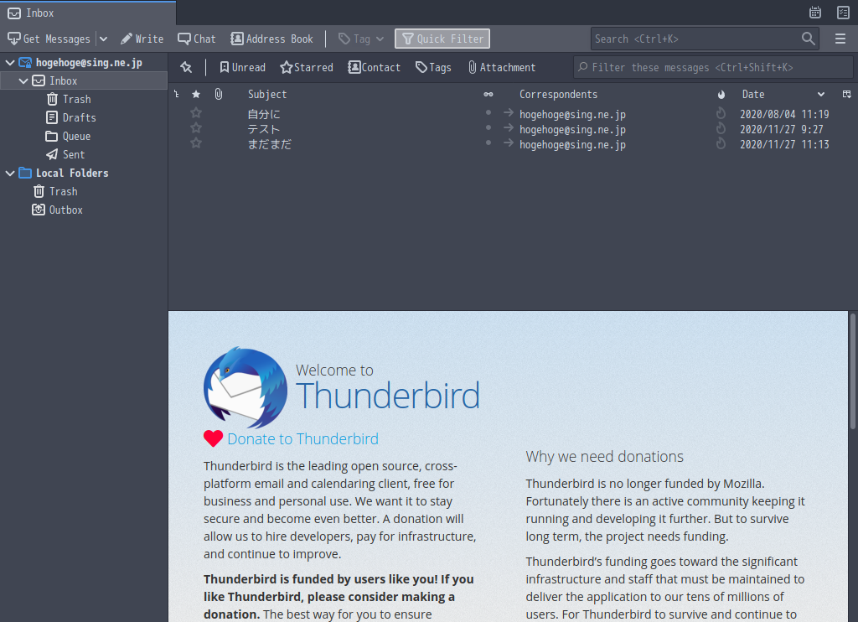Click the red donation heart icon
This screenshot has height=622, width=858.
213,438
